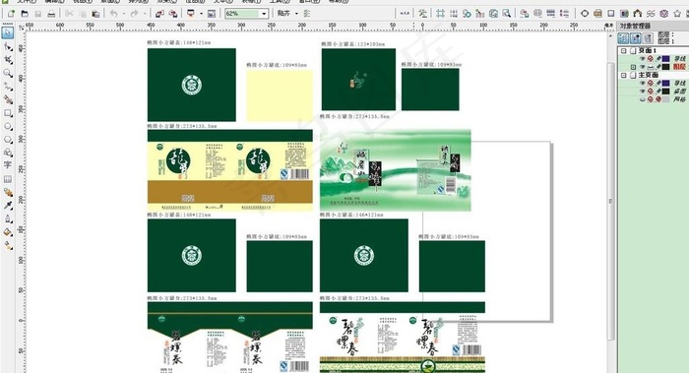
Task: Undo the last action
Action: click(x=114, y=14)
